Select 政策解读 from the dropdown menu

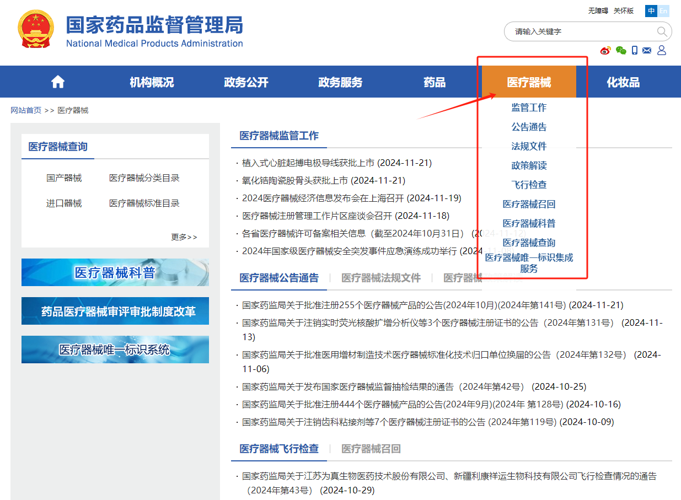pos(529,165)
